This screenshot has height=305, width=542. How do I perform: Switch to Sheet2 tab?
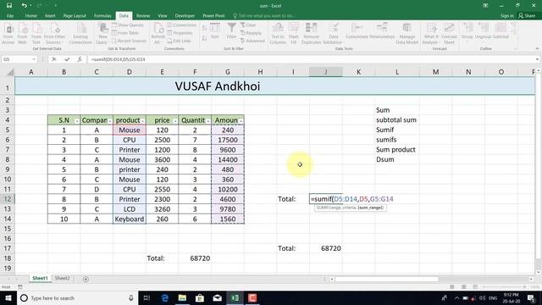(62, 279)
